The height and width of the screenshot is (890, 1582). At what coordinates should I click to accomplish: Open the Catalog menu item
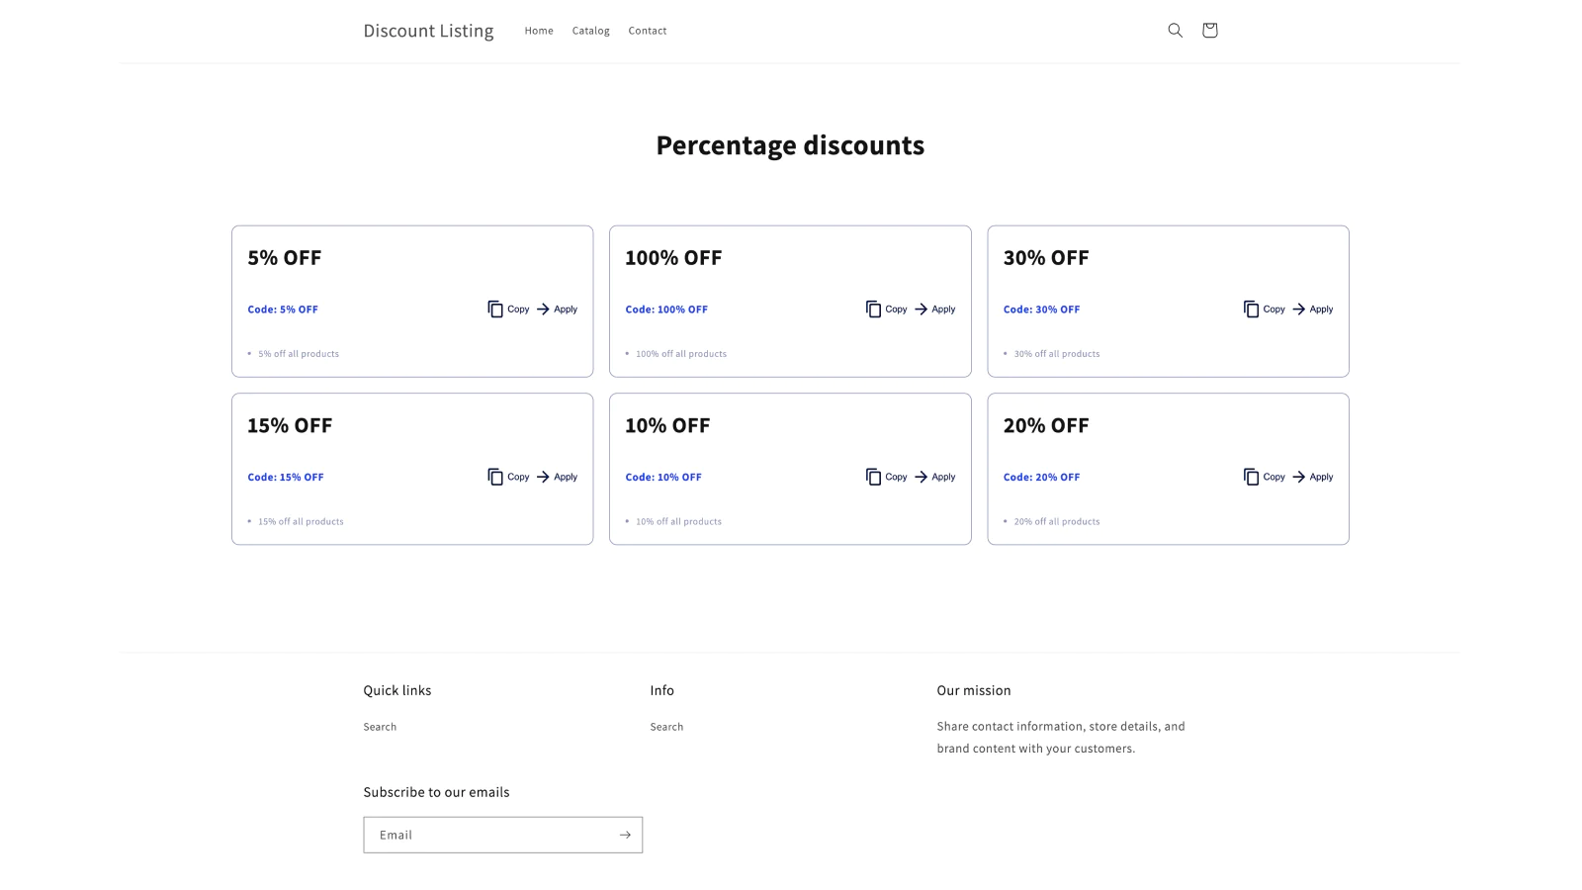coord(590,31)
